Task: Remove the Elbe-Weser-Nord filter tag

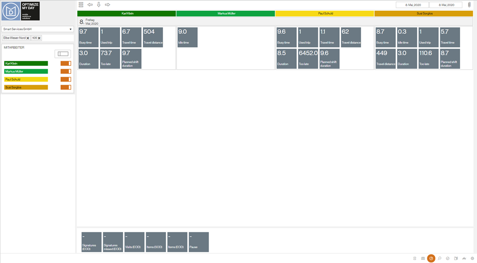Action: point(28,38)
